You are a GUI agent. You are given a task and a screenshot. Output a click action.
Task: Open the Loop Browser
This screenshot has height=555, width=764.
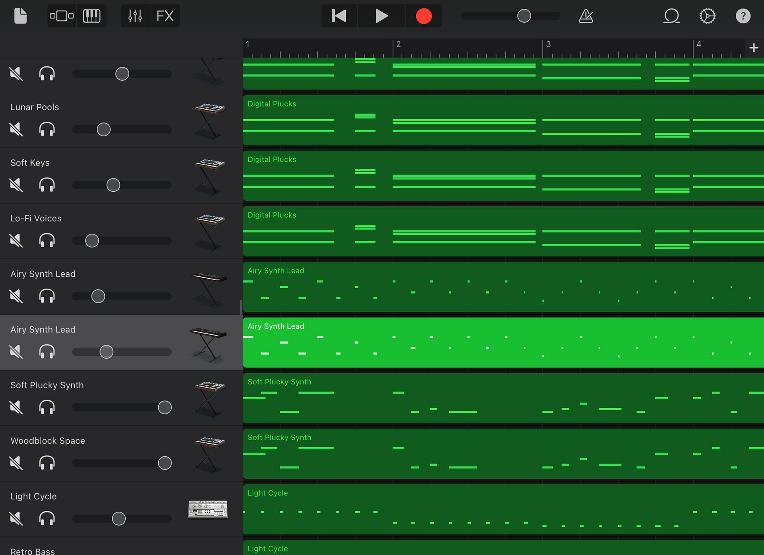pos(671,16)
